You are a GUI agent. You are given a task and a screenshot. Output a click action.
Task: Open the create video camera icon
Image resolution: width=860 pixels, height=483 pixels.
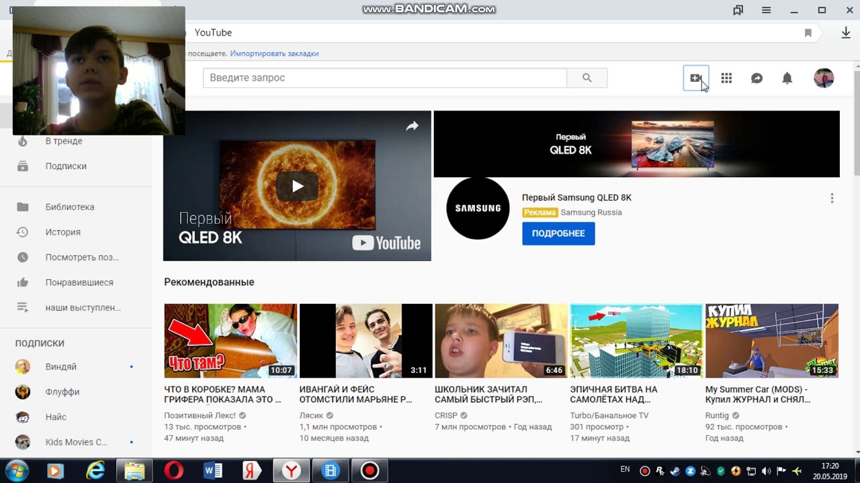click(x=695, y=78)
